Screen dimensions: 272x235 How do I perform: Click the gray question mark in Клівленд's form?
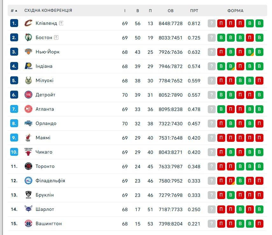point(212,23)
